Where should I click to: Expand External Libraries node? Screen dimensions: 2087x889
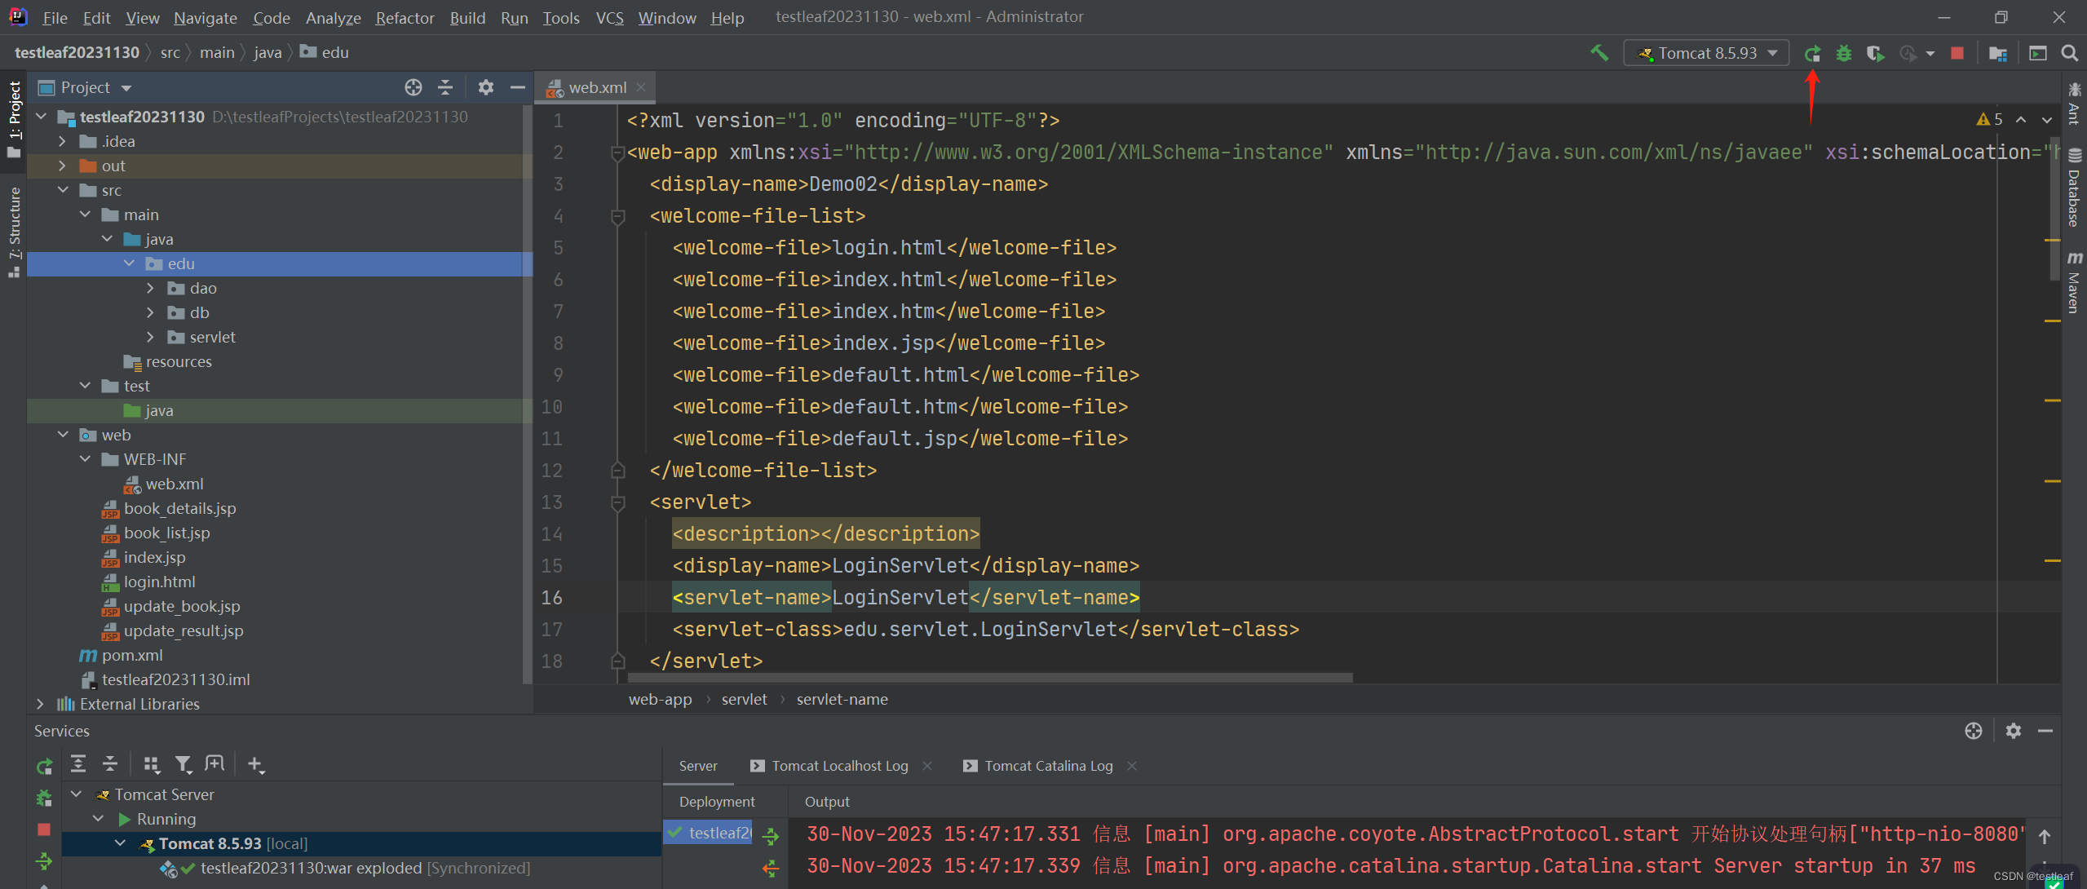click(x=40, y=704)
